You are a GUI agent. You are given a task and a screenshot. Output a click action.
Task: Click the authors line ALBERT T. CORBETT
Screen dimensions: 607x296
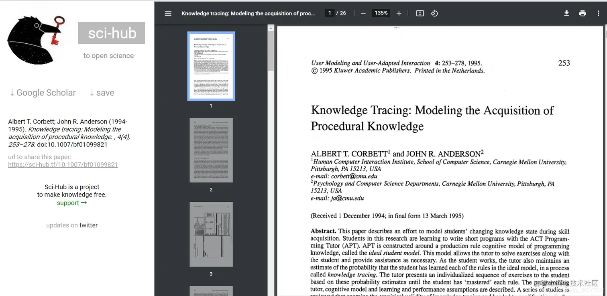pyautogui.click(x=397, y=154)
